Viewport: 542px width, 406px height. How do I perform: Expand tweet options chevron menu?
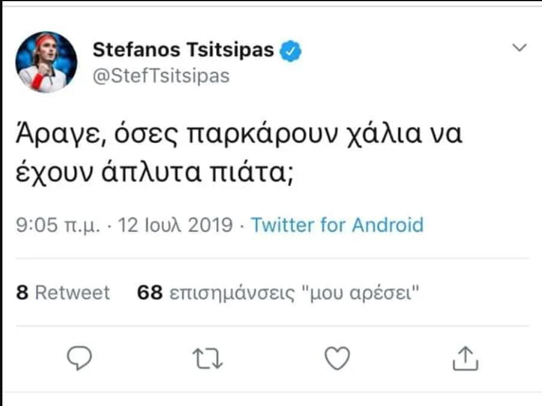click(x=519, y=48)
